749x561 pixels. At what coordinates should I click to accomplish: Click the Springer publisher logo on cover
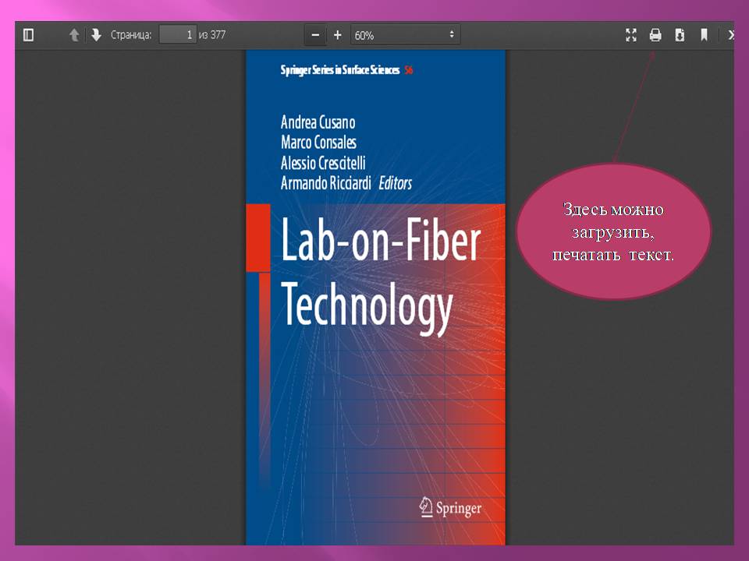(x=450, y=508)
